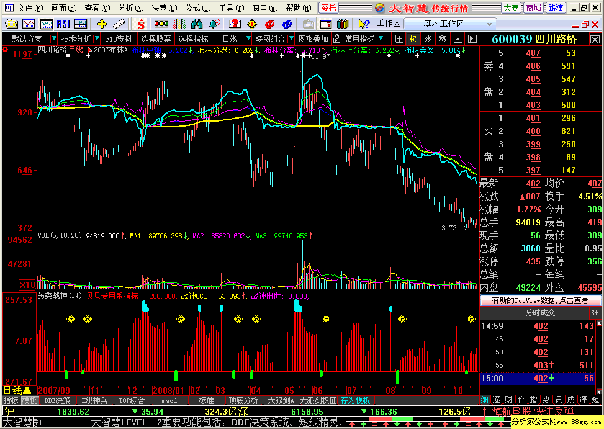Screen dimensions: 604x429
Task: Click the yellow diamond up-arrow icon
Action: coord(252,24)
